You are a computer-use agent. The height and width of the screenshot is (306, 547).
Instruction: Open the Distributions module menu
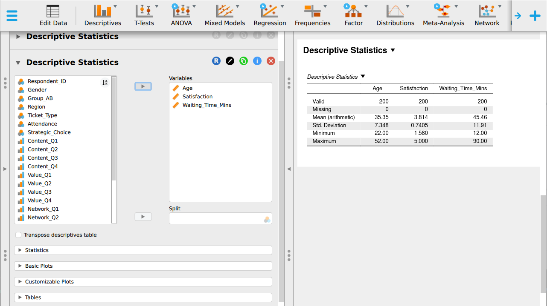click(395, 15)
